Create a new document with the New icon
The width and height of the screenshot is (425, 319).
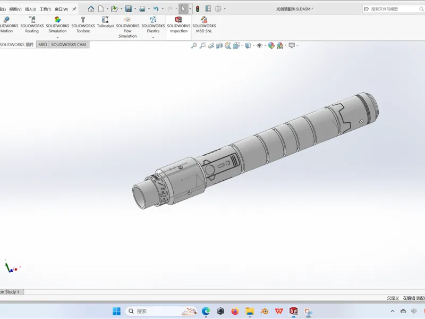pyautogui.click(x=101, y=9)
